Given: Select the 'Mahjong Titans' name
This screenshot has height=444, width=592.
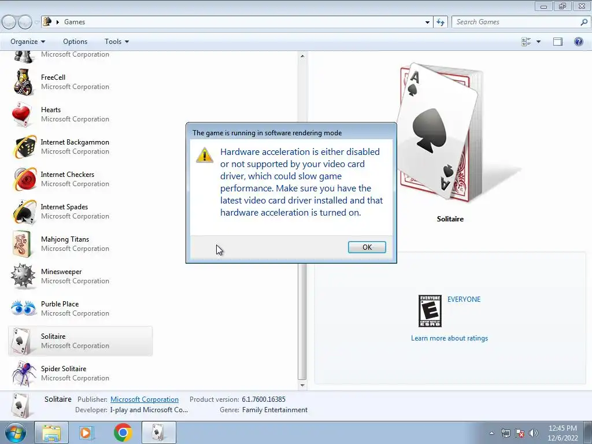Looking at the screenshot, I should coord(65,239).
